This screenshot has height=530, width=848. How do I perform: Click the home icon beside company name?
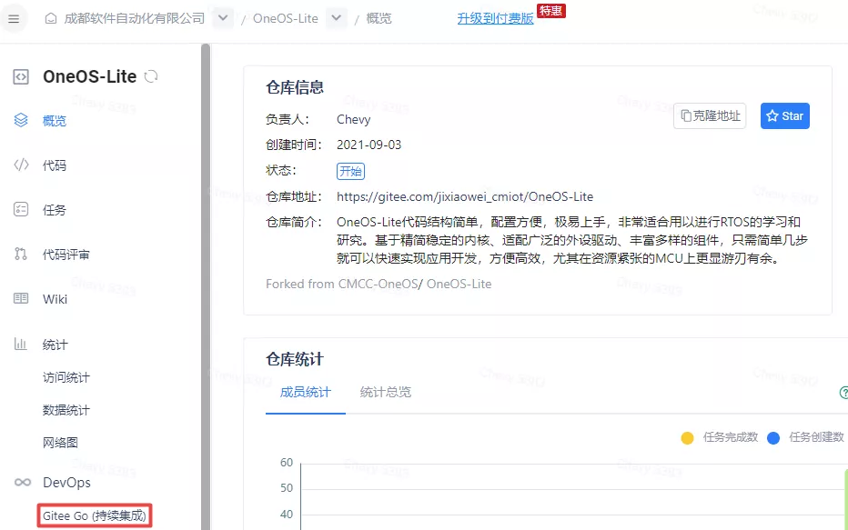[x=50, y=19]
